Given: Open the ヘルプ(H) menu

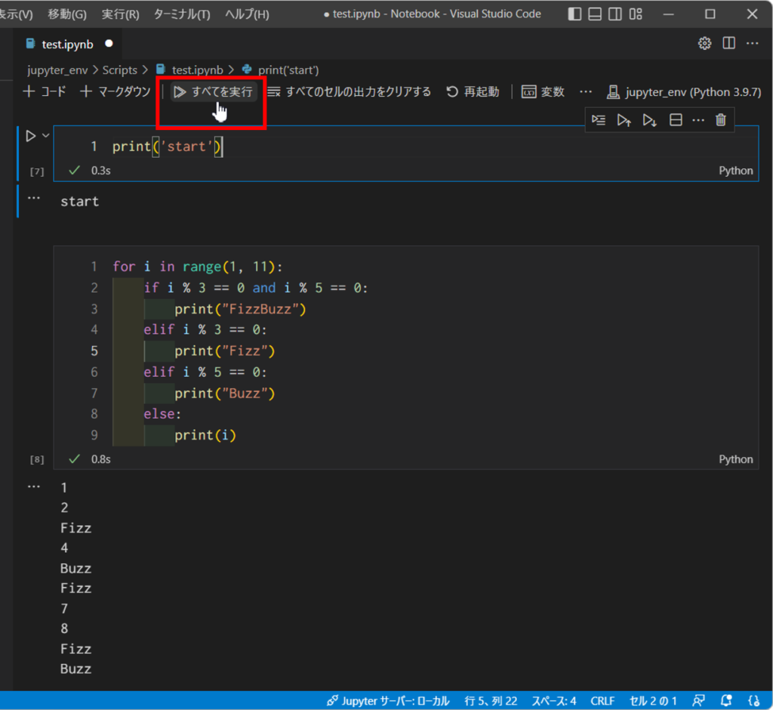Looking at the screenshot, I should pos(247,14).
